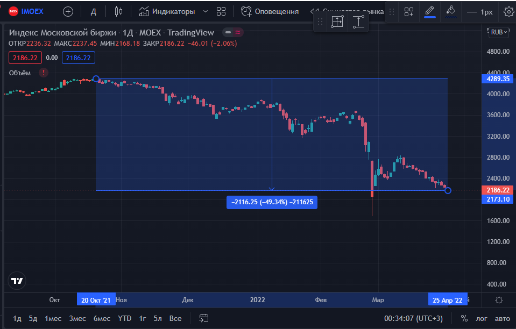Open the Д timeframe selector
The height and width of the screenshot is (329, 516).
94,12
